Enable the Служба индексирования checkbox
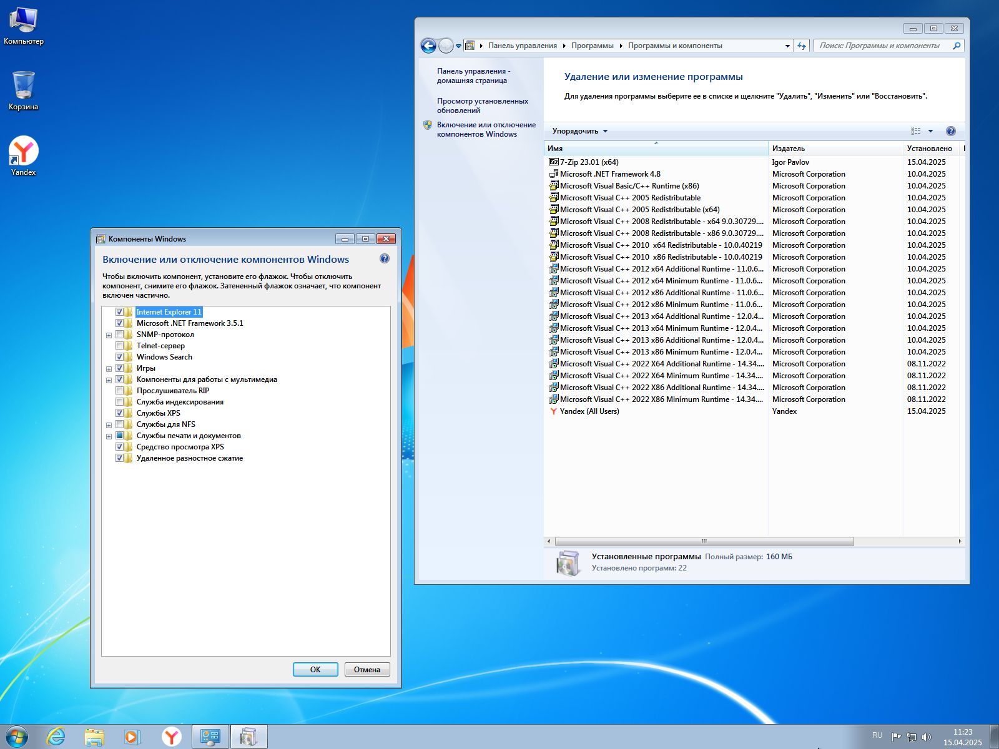Screen dimensions: 999x749 (x=119, y=402)
